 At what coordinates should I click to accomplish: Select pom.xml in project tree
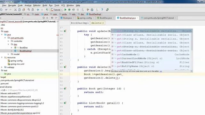click(4, 84)
